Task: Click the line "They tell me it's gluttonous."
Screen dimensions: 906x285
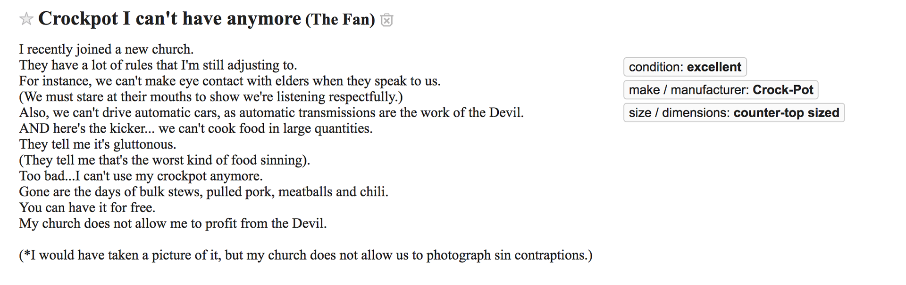Action: (x=98, y=144)
